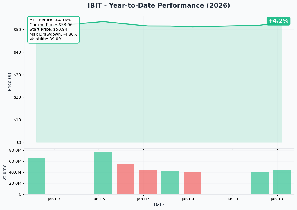This screenshot has width=297, height=210.
Task: Click the "Jan 05" date tick label
Action: coord(99,199)
